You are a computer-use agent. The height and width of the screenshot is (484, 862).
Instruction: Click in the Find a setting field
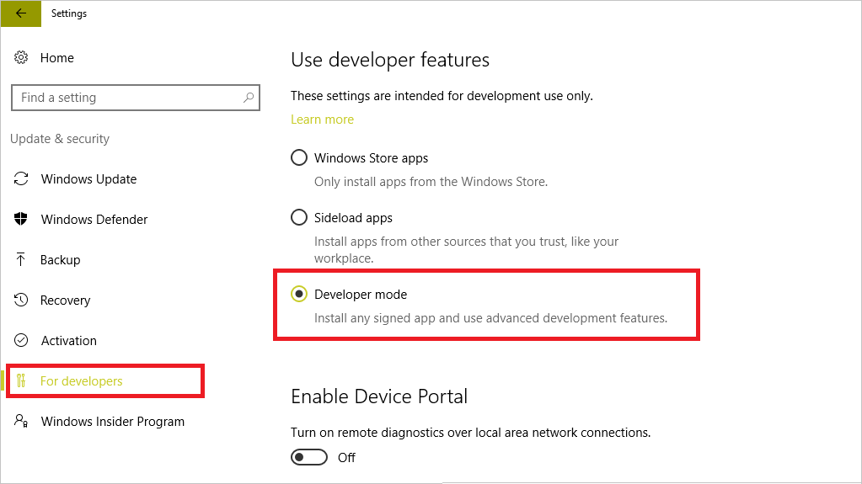click(x=126, y=98)
